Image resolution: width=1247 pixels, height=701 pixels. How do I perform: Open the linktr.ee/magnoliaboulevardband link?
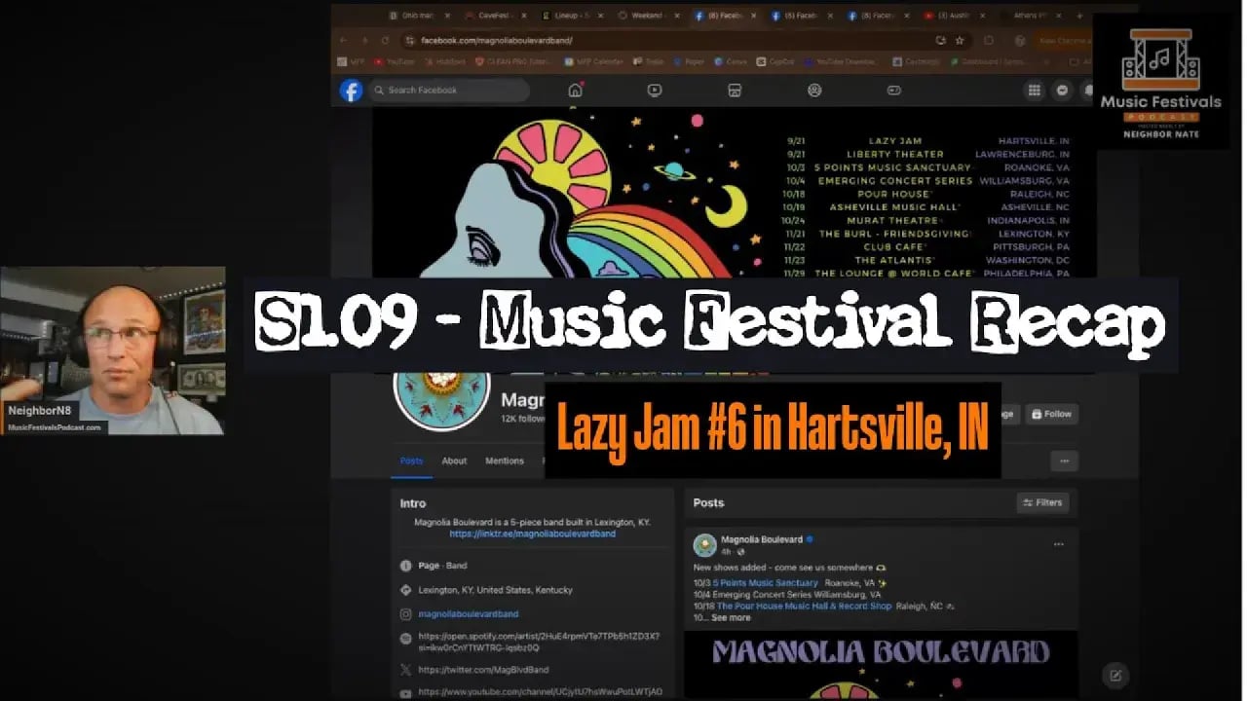pyautogui.click(x=532, y=534)
